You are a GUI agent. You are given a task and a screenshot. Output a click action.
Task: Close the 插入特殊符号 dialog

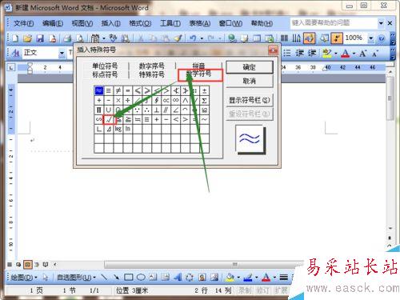(x=274, y=50)
